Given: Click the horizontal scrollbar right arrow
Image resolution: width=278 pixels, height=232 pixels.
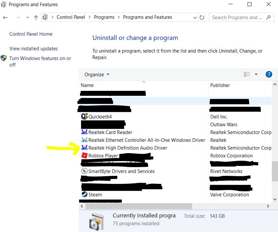Looking at the screenshot, I should click(268, 206).
